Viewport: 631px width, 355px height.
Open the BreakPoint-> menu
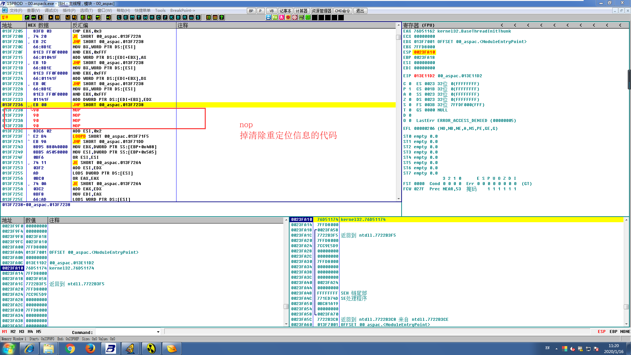(x=182, y=11)
